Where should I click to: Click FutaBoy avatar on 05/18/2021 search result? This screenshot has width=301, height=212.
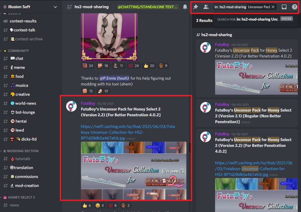pos(206,137)
